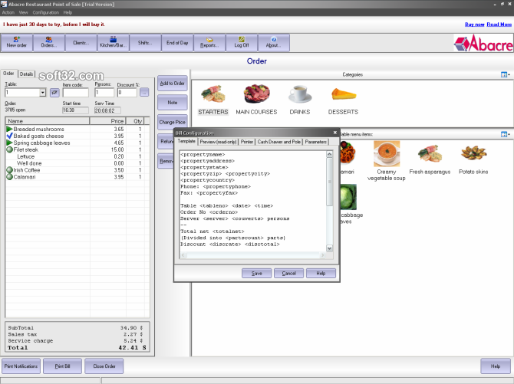Open Preview (read-only) tab
Viewport: 514px width, 384px height.
[218, 142]
